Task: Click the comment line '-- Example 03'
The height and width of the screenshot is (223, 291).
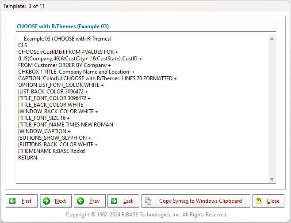Action: coord(65,39)
